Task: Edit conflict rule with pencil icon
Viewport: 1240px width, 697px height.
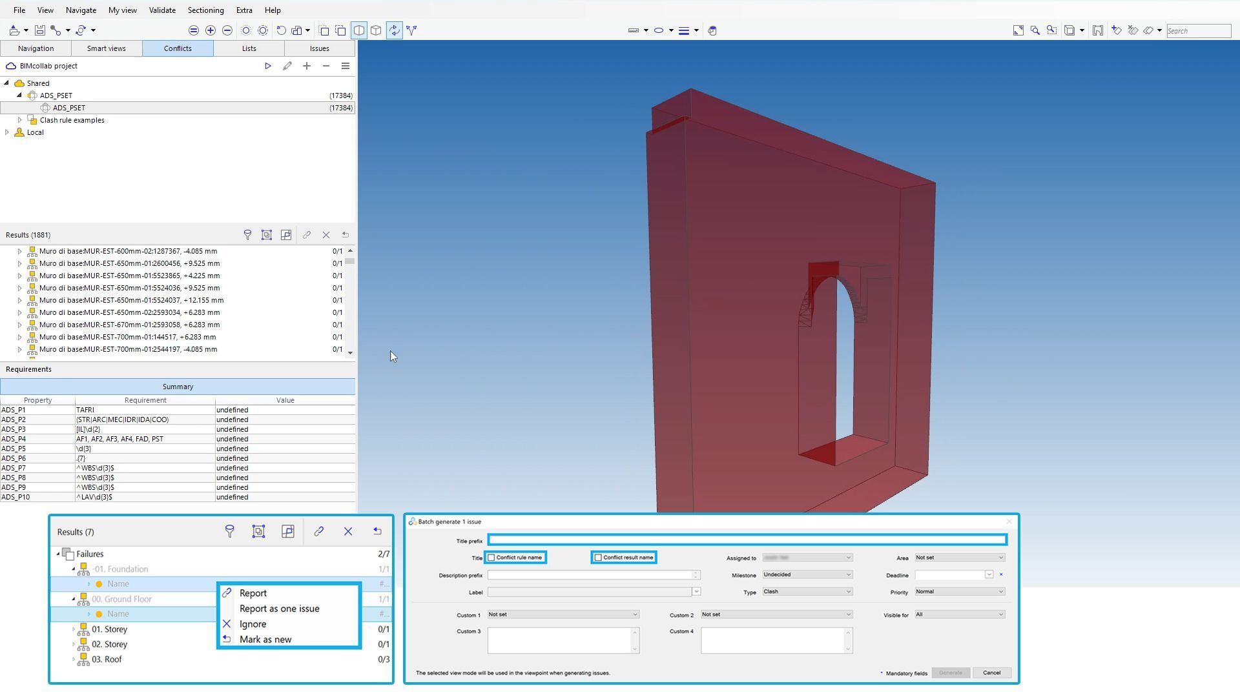Action: (x=287, y=66)
